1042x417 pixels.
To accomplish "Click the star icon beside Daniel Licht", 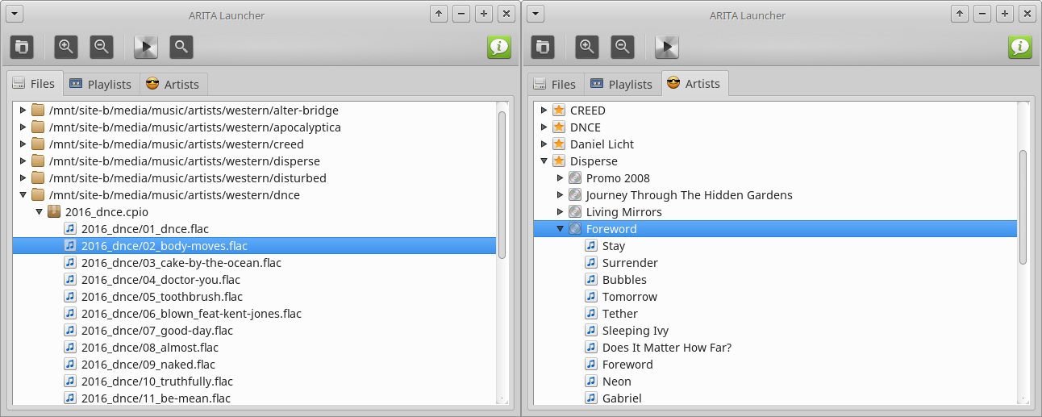I will (558, 144).
